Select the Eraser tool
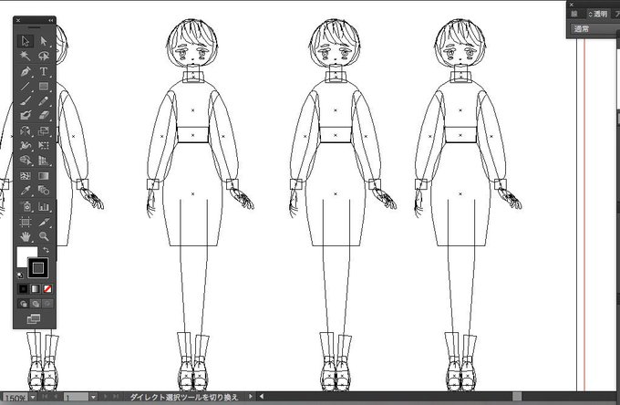 [x=44, y=115]
